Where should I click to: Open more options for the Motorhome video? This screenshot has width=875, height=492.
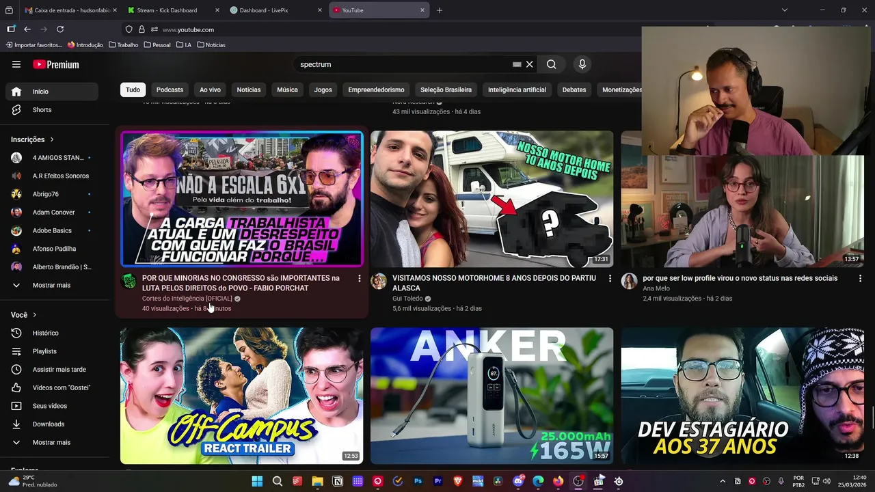click(610, 278)
